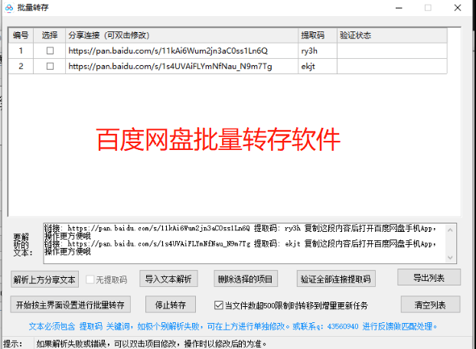476x349 pixels.
Task: Click 验证全部连接提取码 button
Action: click(x=336, y=279)
